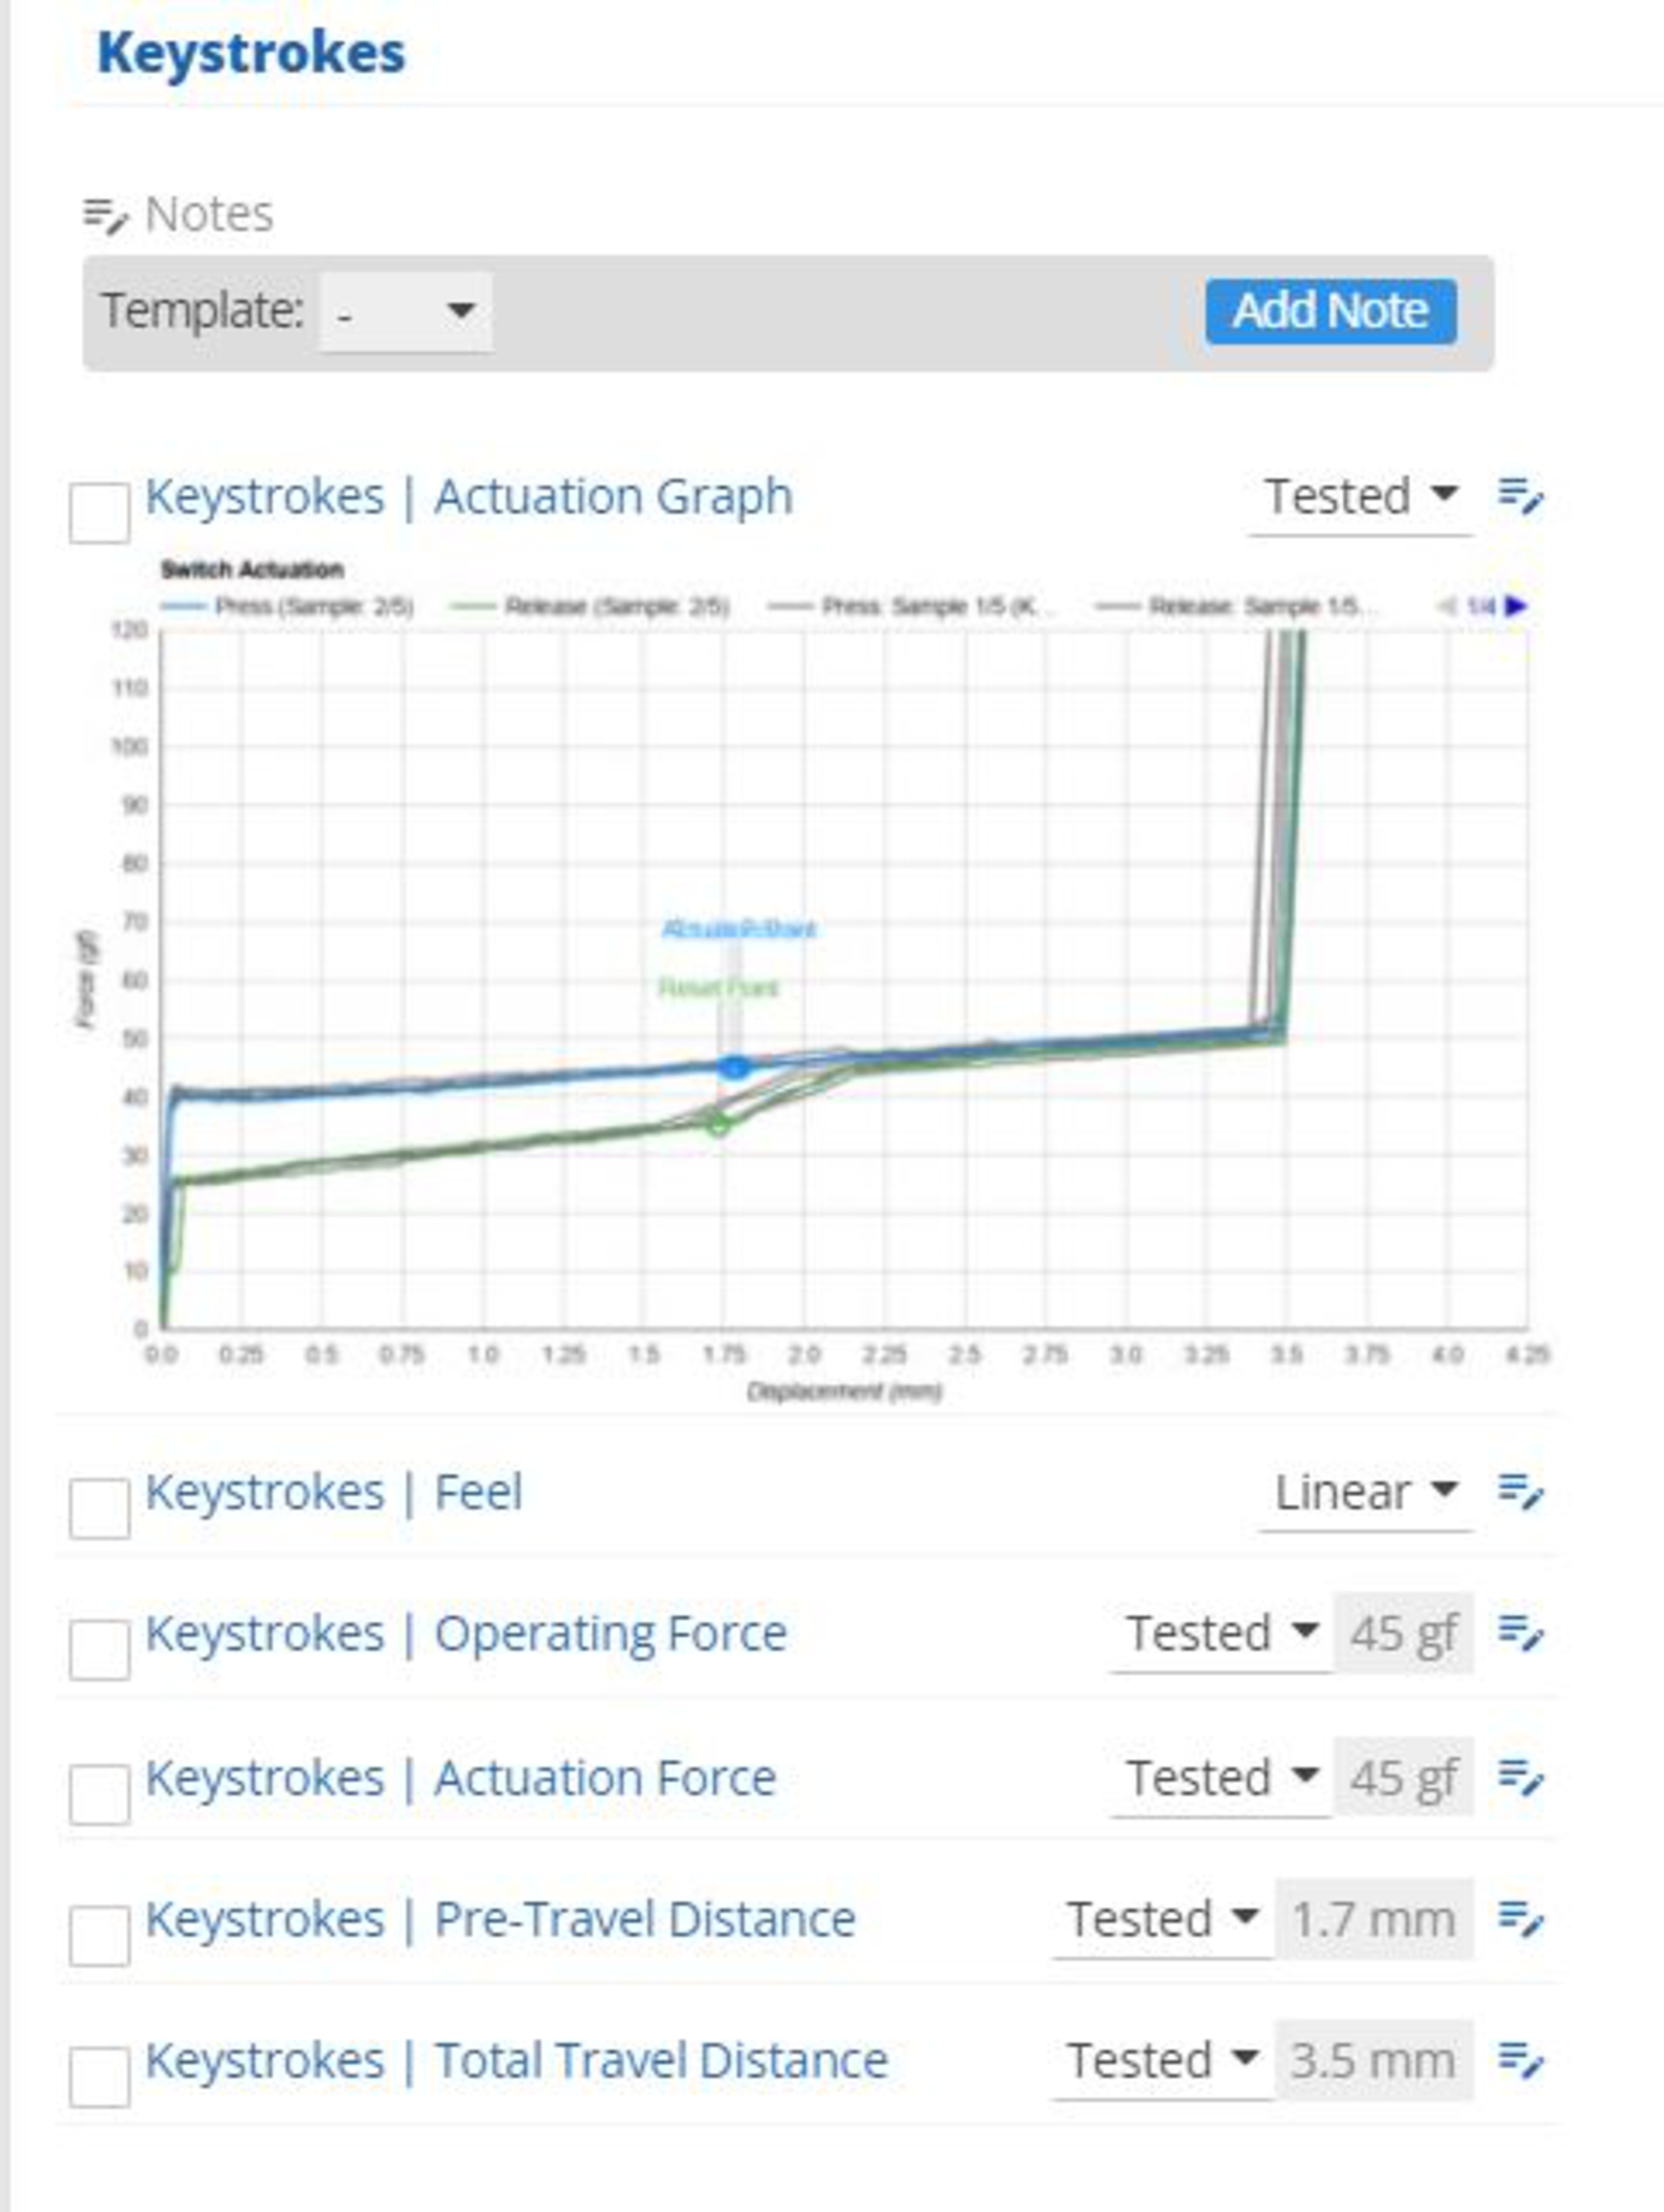This screenshot has width=1664, height=2212.
Task: Open note icon for Pre-Travel Distance row
Action: [x=1520, y=1919]
